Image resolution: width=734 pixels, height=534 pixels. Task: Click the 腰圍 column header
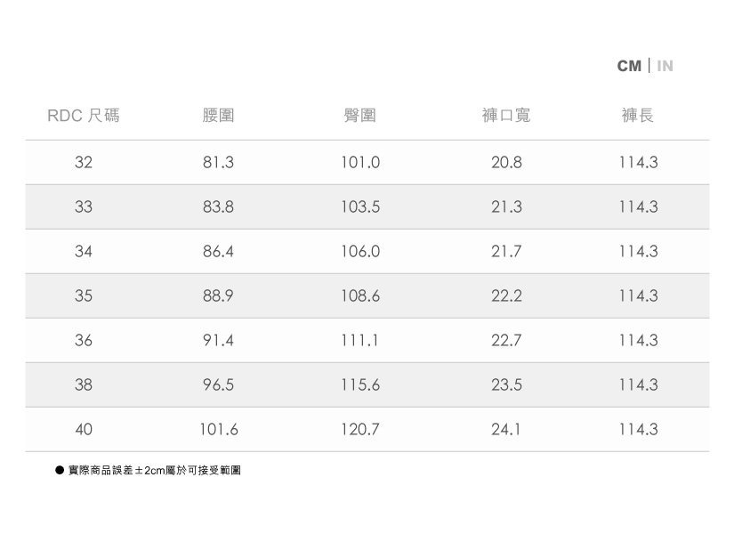click(x=218, y=116)
